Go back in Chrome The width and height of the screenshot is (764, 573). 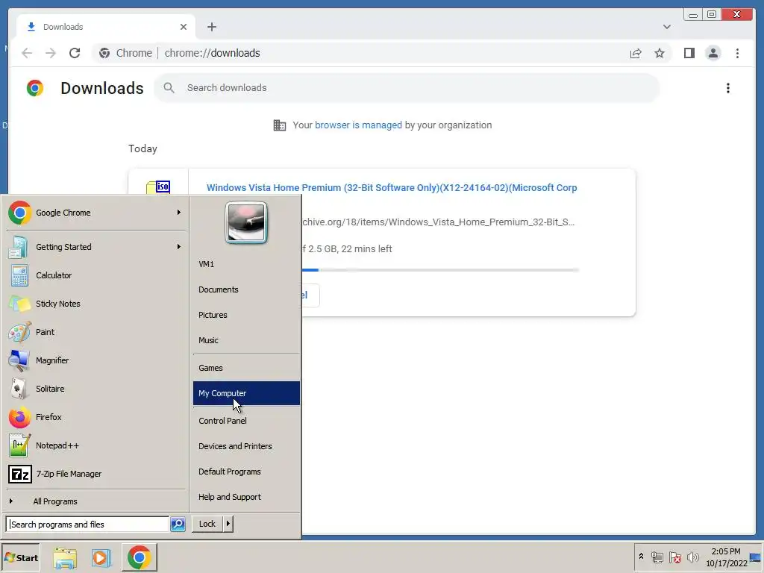[27, 53]
